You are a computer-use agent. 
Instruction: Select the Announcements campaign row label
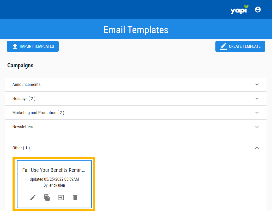(26, 85)
